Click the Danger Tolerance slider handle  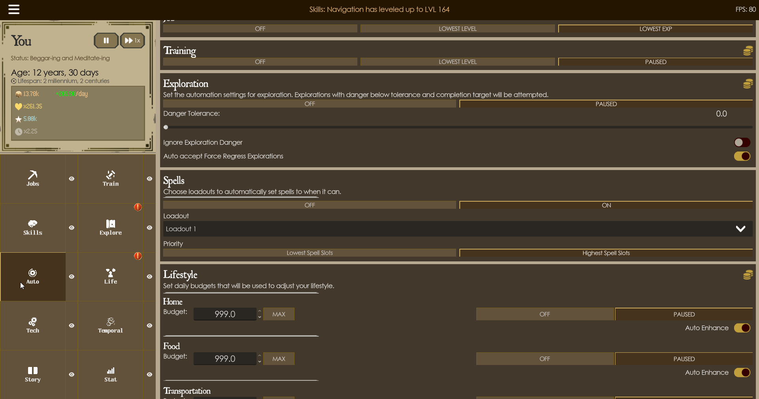tap(166, 127)
